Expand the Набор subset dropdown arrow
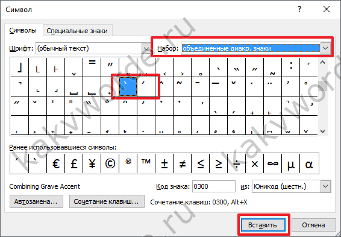Screen dimensions: 341x237 325,48
